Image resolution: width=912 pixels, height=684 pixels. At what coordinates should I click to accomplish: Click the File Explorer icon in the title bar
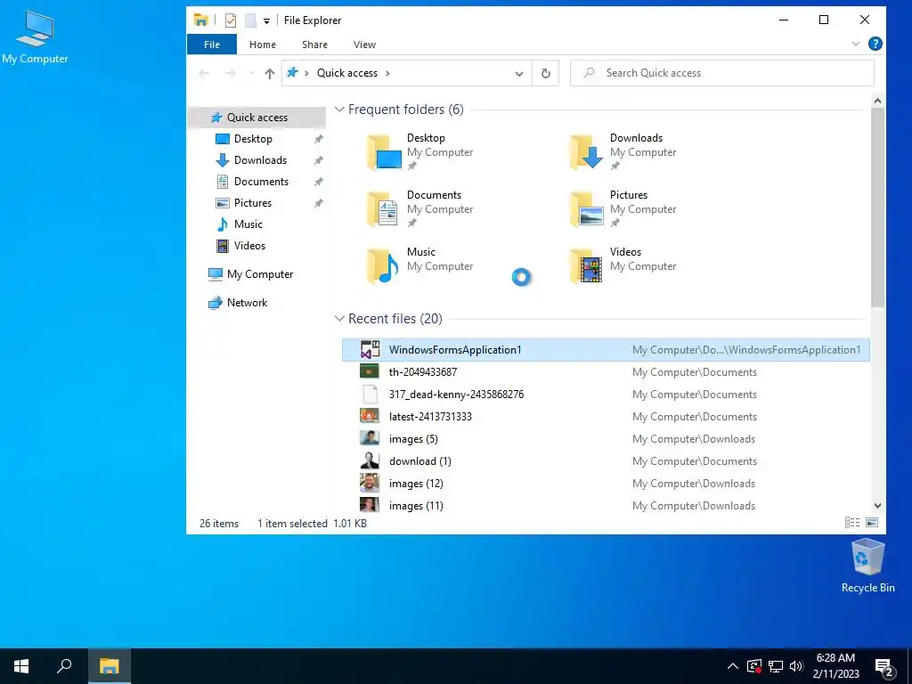click(201, 20)
